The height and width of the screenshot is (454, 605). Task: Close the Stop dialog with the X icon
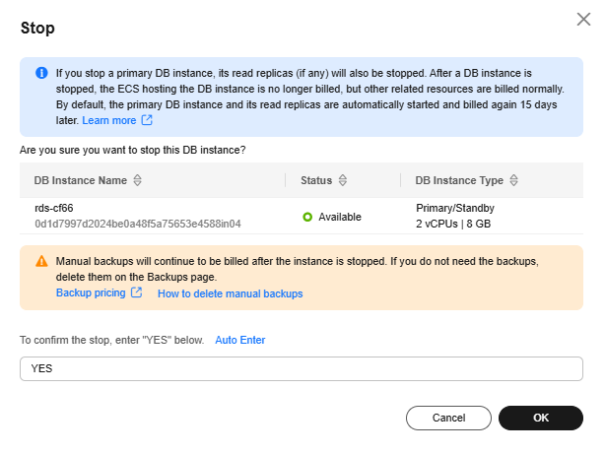coord(582,19)
